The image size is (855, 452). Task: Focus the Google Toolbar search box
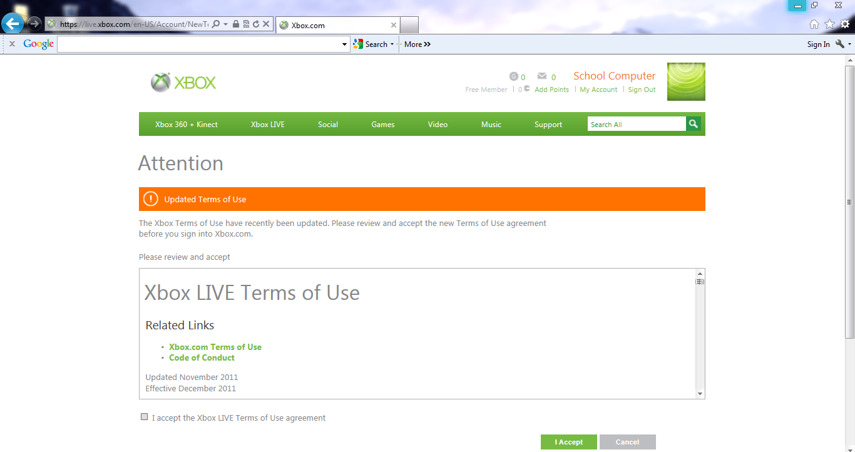click(199, 44)
